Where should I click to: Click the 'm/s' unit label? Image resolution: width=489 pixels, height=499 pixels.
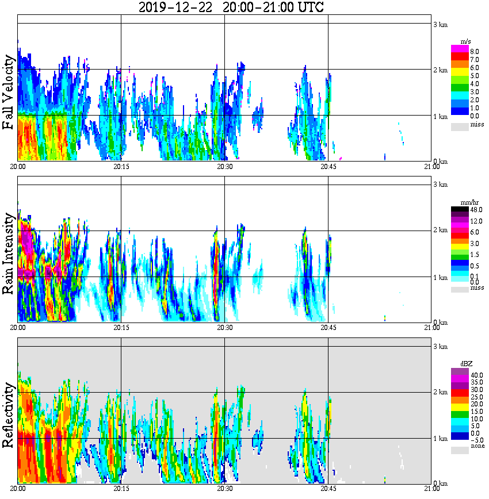click(x=465, y=42)
